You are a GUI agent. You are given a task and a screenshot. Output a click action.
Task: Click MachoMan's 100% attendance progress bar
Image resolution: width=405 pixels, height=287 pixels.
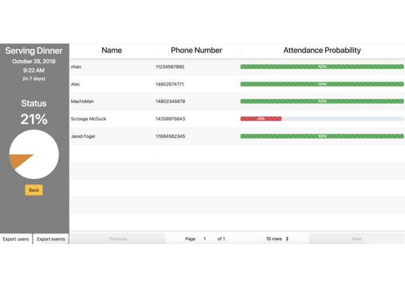[x=322, y=102]
